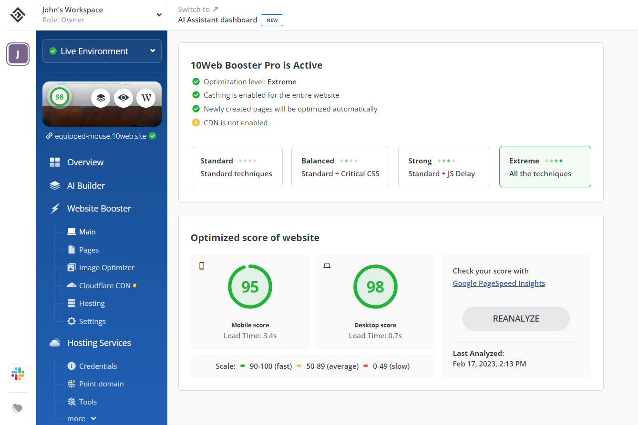
Task: Open the Live Environment dropdown
Action: 102,51
